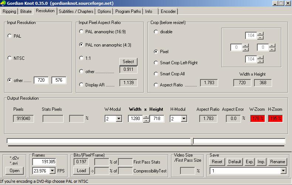
Task: Click the output resolution slider handle
Action: click(x=192, y=141)
